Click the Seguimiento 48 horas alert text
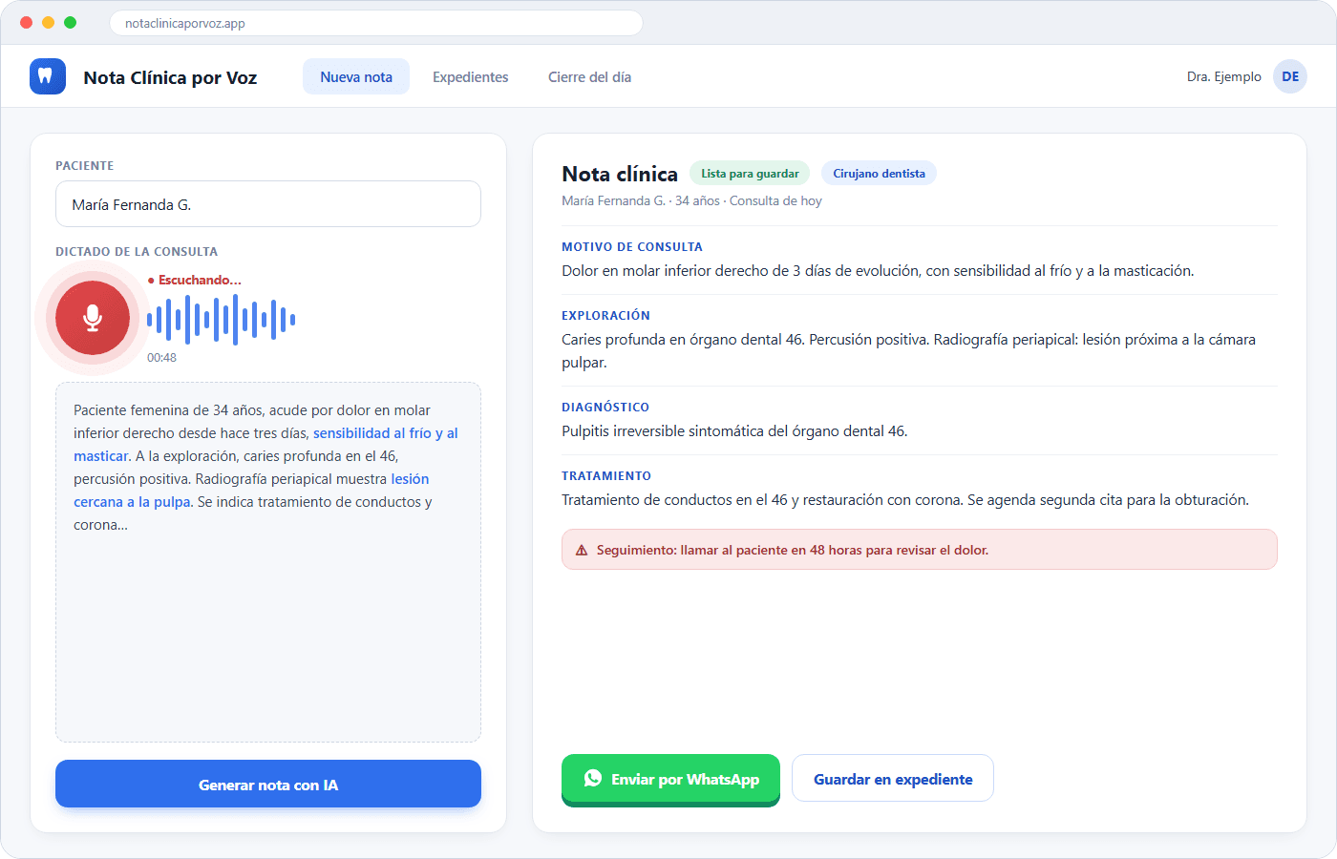 point(793,551)
